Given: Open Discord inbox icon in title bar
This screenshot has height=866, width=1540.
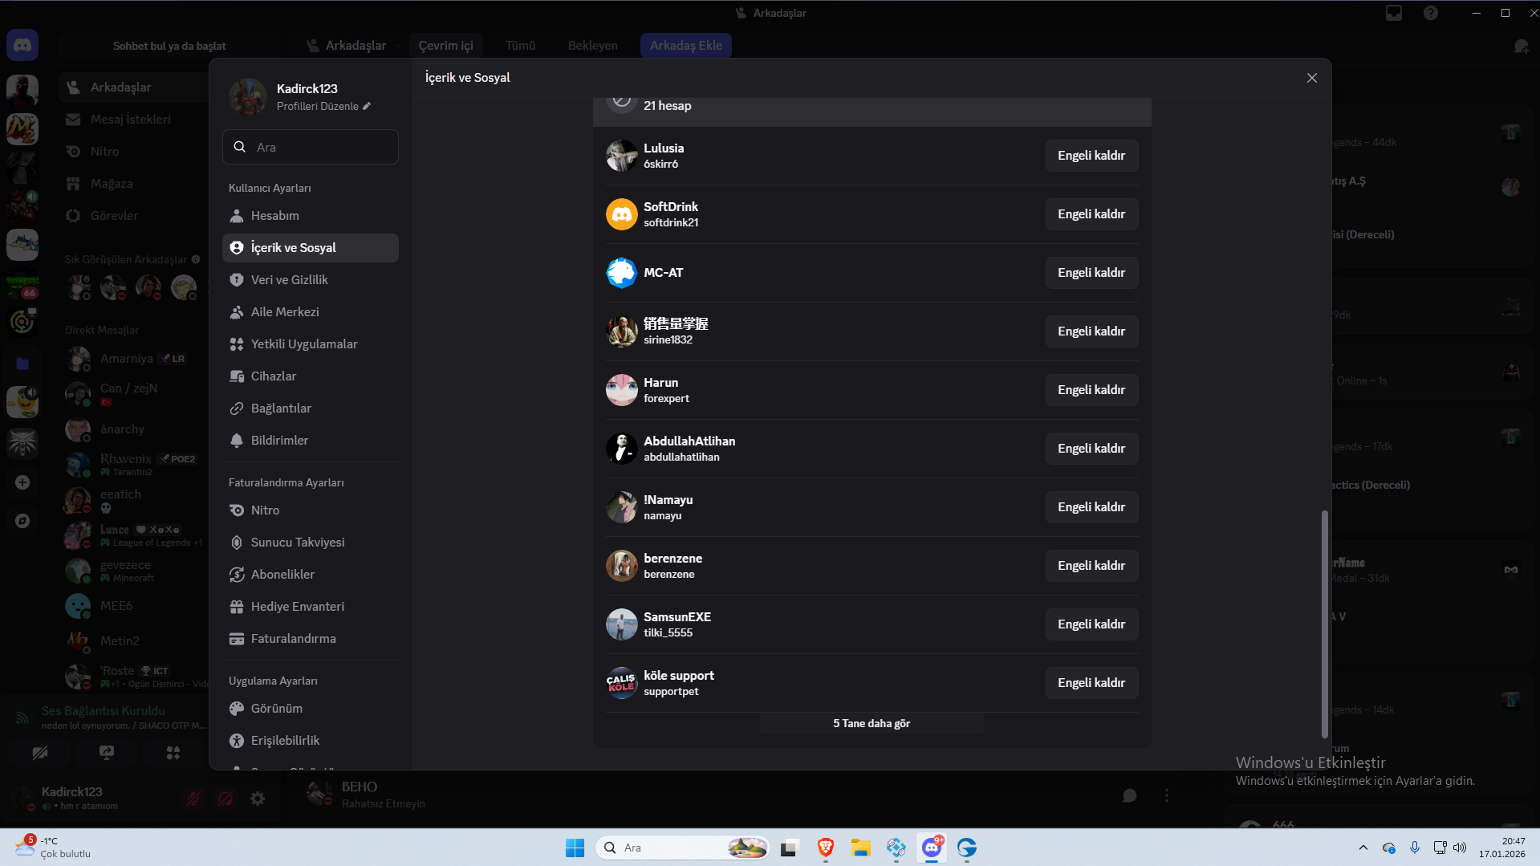Looking at the screenshot, I should tap(1394, 13).
